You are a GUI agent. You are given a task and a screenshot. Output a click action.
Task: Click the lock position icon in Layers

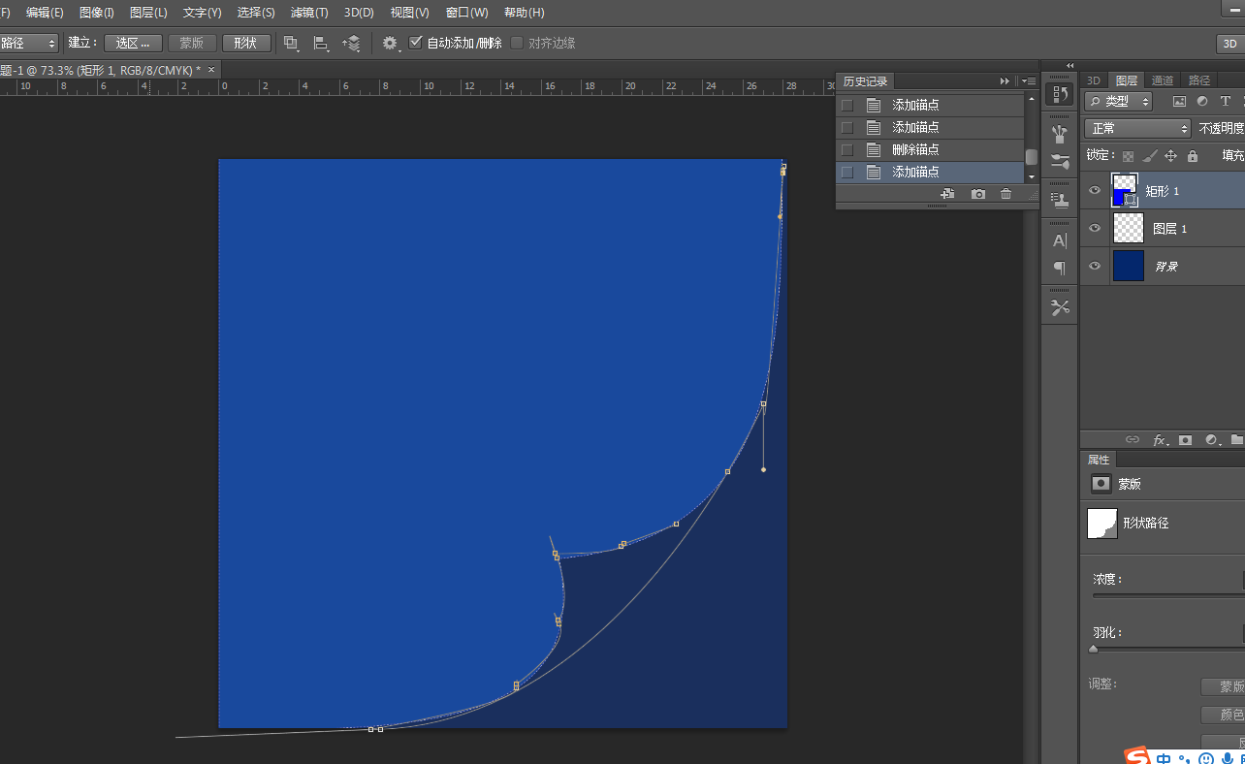point(1170,155)
